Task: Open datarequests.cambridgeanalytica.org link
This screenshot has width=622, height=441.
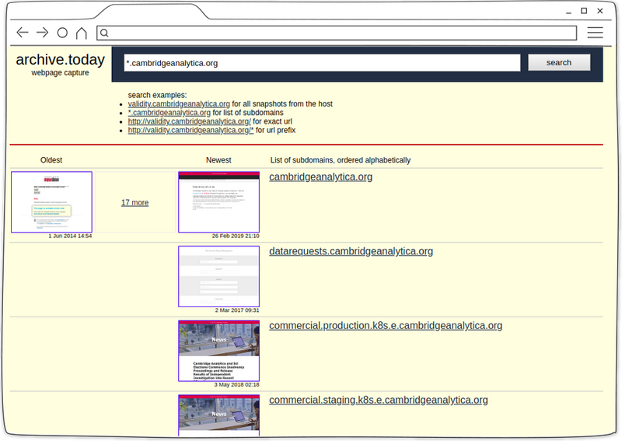Action: 351,251
